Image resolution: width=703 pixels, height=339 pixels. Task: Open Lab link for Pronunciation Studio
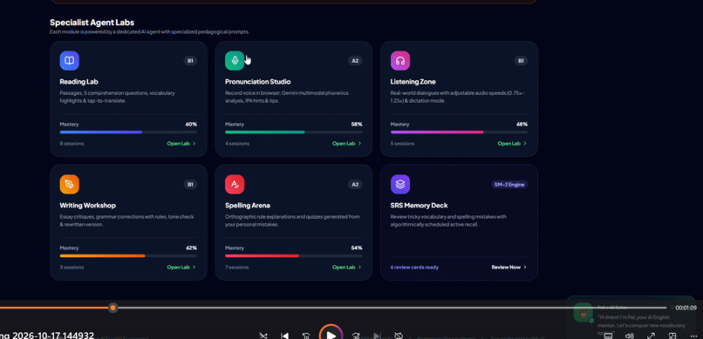(347, 144)
